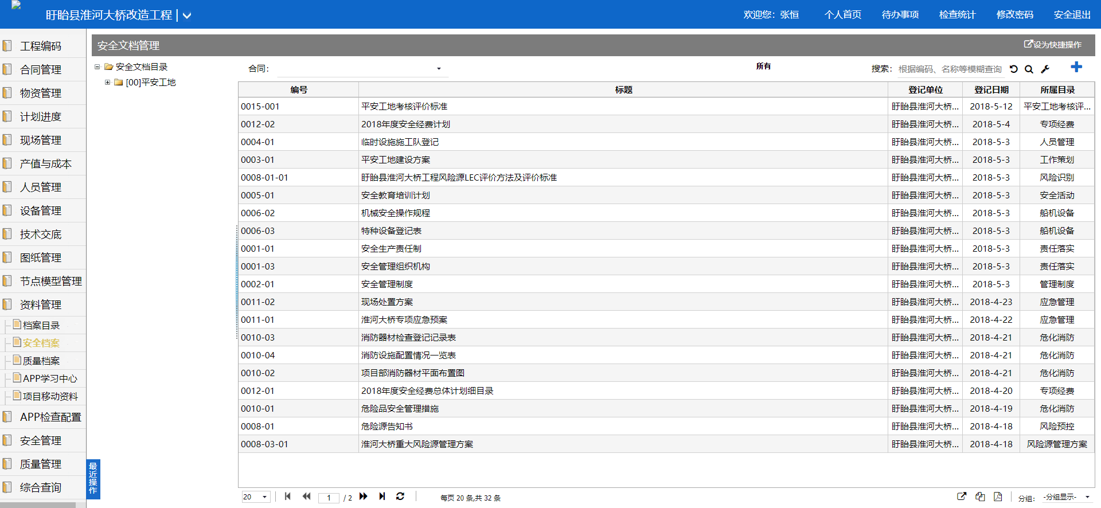Click the 安全管理 book icon
1101x508 pixels.
(7, 440)
